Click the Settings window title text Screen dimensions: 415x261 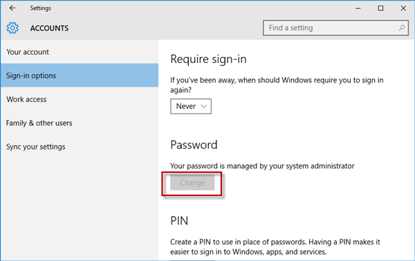point(41,8)
